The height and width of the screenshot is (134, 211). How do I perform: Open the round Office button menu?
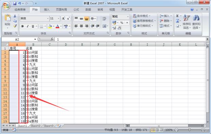tap(6, 5)
